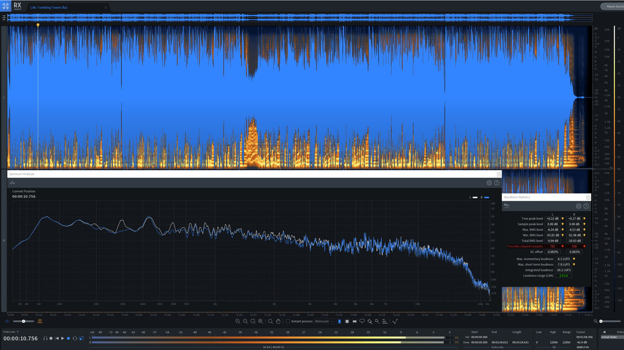This screenshot has height=350, width=624.
Task: Click the Rewind to start button
Action: [57, 338]
